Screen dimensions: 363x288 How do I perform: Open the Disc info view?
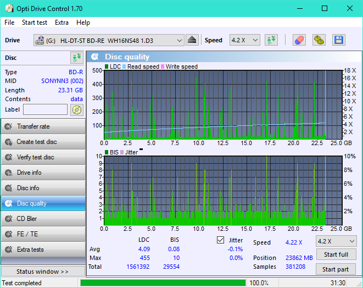click(43, 188)
